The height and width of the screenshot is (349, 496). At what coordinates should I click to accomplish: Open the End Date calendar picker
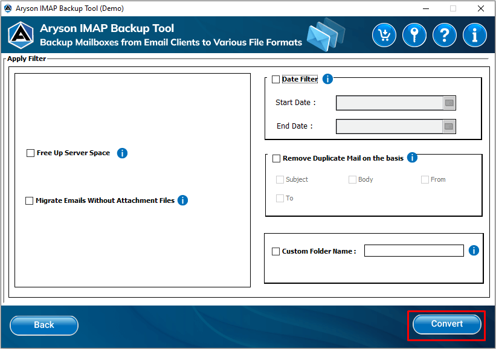point(449,126)
